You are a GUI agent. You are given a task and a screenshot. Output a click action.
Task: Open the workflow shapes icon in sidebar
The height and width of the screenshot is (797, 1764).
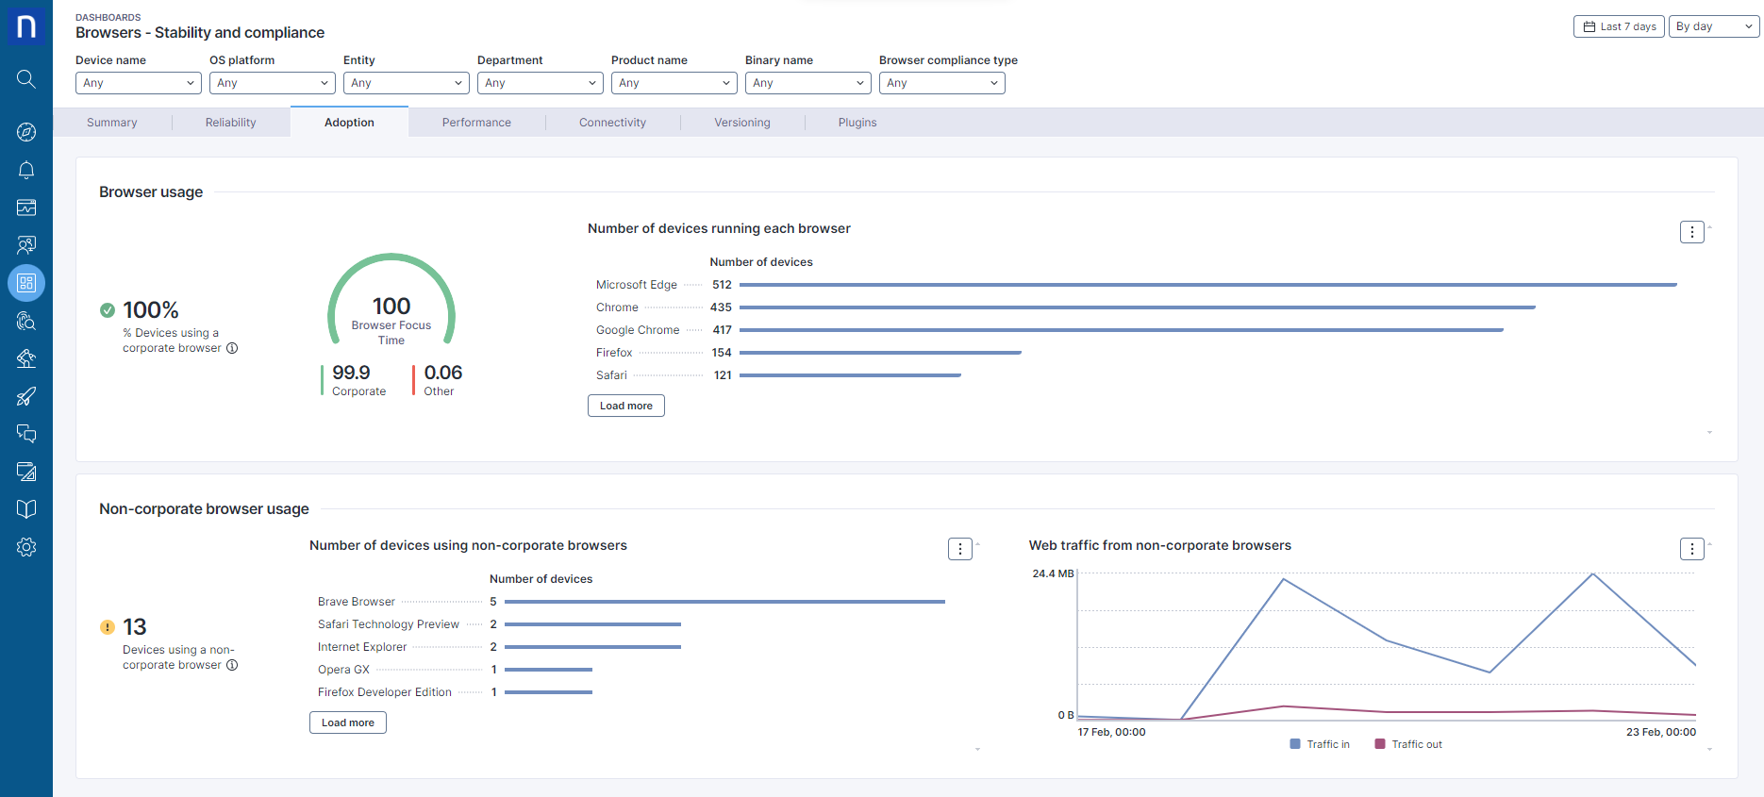point(26,358)
